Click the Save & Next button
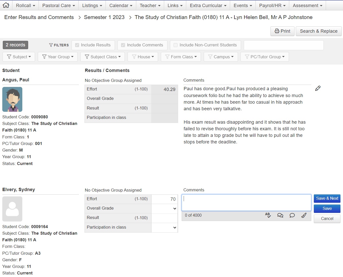This screenshot has height=277, width=343. (327, 198)
